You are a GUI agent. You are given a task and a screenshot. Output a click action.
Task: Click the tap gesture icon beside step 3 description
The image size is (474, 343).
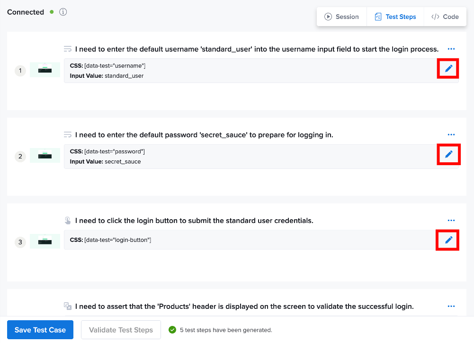[68, 221]
